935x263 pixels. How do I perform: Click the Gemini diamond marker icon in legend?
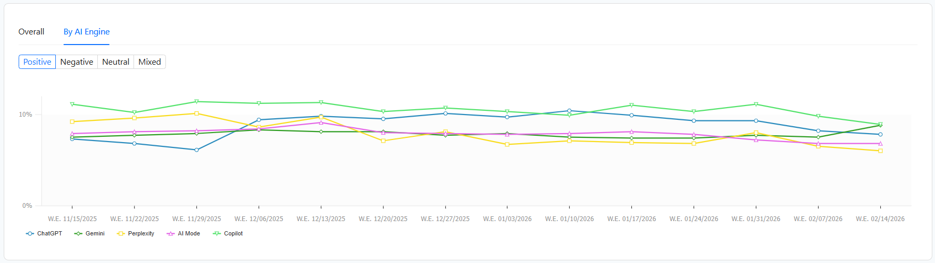point(78,234)
